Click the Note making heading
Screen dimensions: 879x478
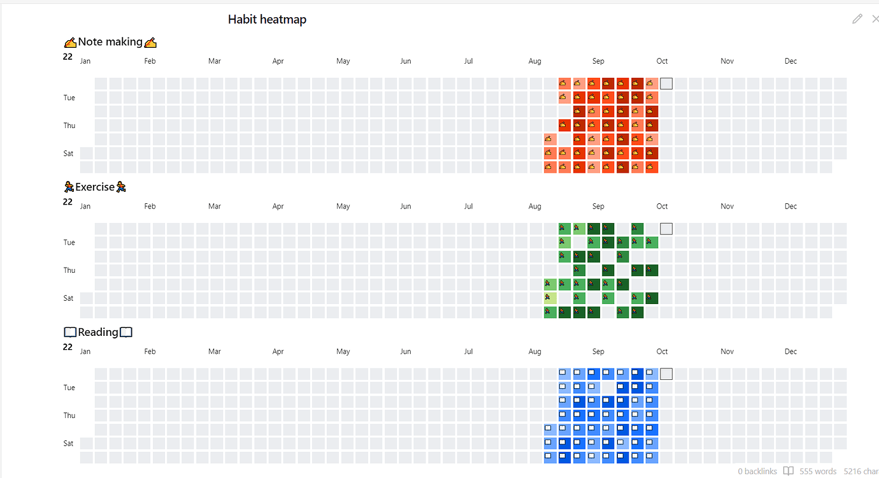(110, 42)
